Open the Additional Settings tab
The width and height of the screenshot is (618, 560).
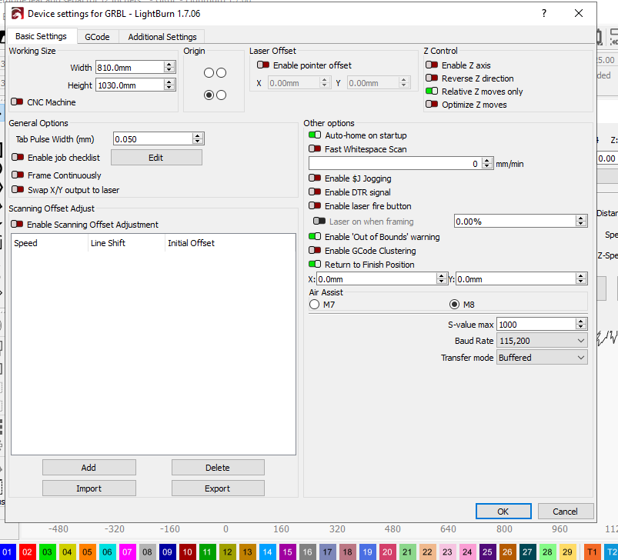coord(162,37)
